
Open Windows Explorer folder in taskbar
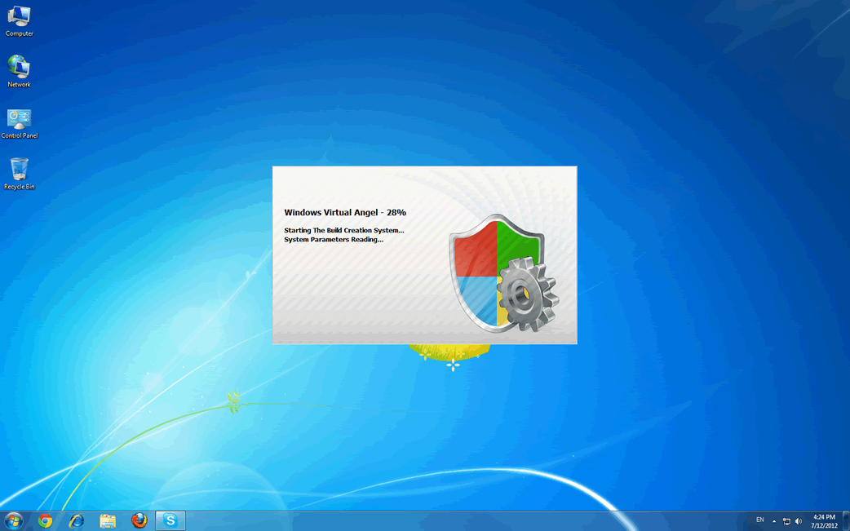click(108, 520)
